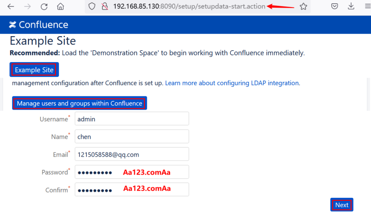Screen dimensions: 371x212
Task: Reload the current page
Action: coord(44,7)
